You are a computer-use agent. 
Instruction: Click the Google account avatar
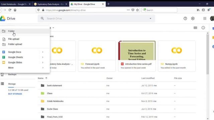coord(212,19)
